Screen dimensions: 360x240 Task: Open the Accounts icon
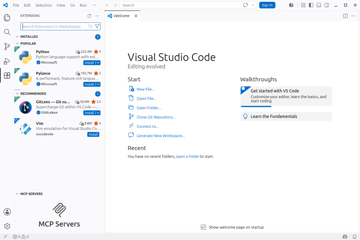tap(7, 212)
